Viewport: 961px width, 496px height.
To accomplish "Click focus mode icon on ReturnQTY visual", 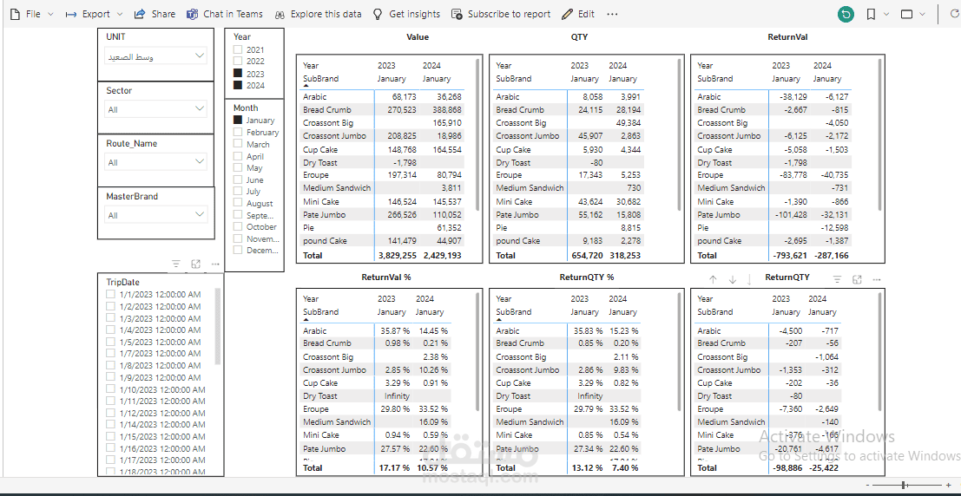I will pyautogui.click(x=858, y=279).
